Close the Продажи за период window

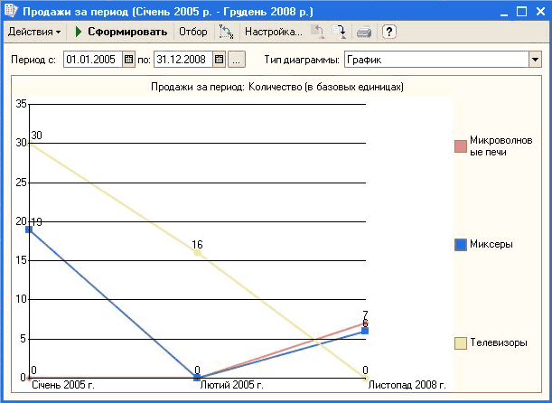[x=540, y=12]
